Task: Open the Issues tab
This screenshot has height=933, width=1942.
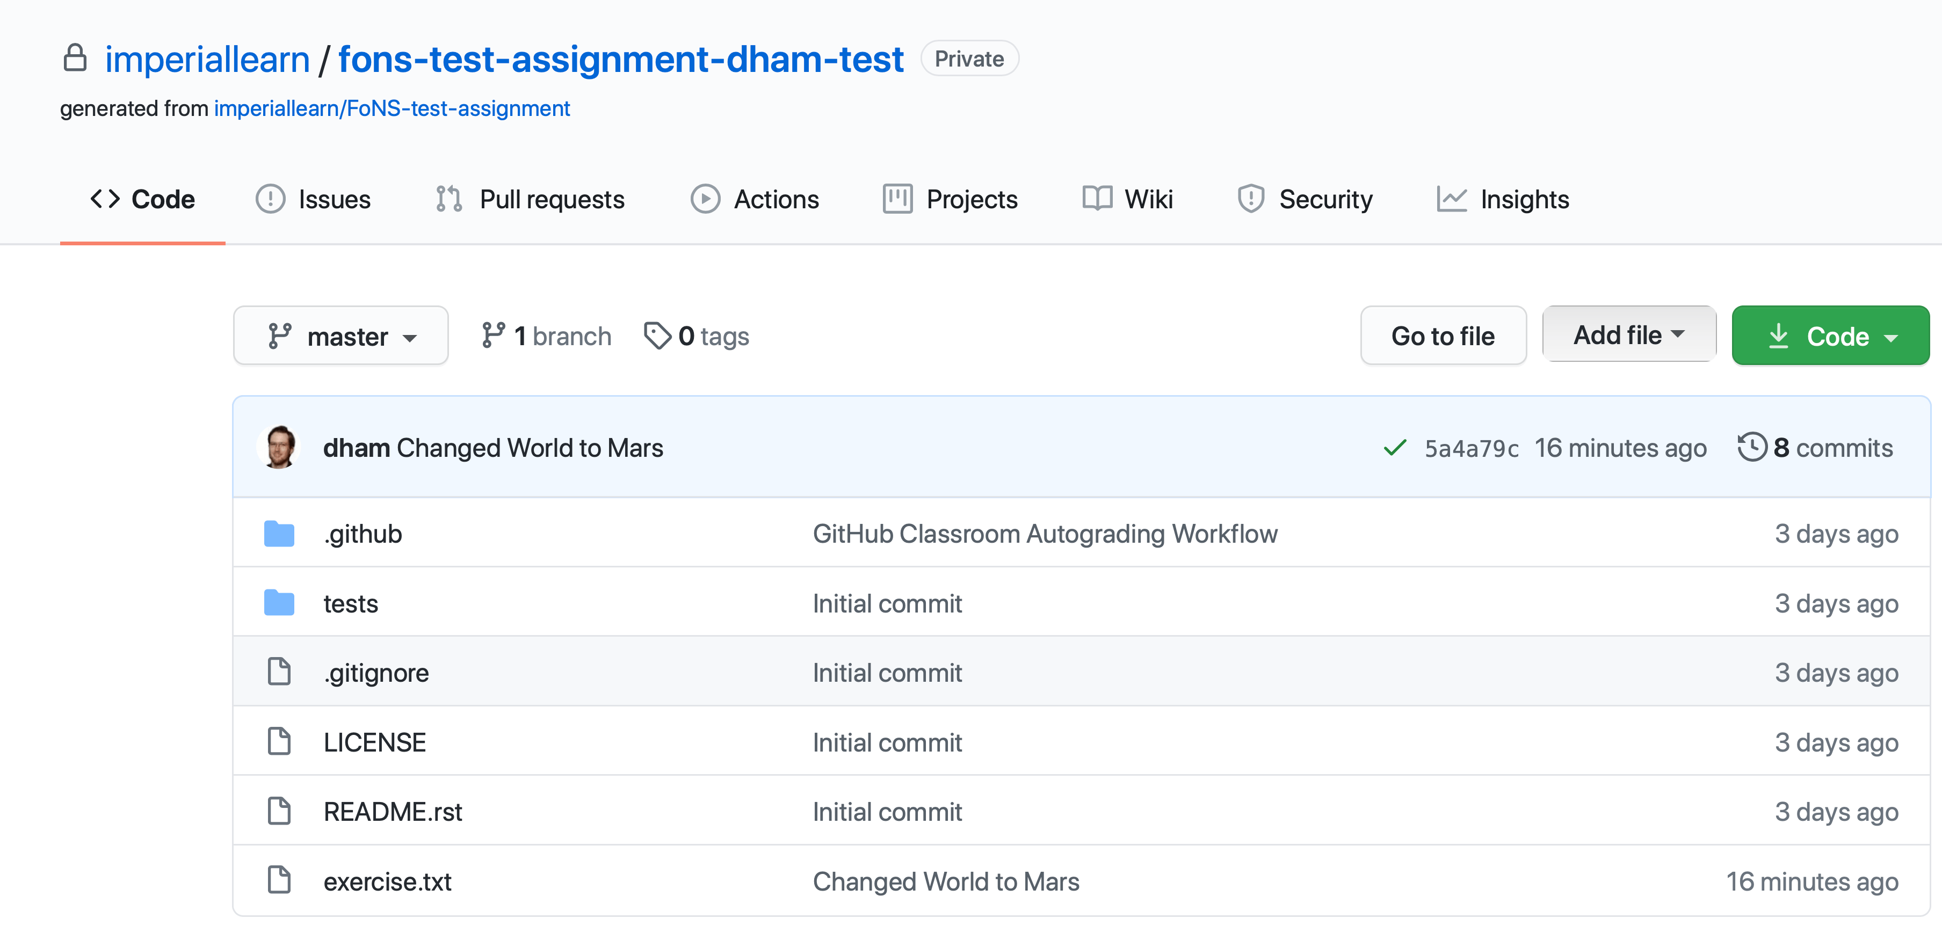Action: [314, 199]
